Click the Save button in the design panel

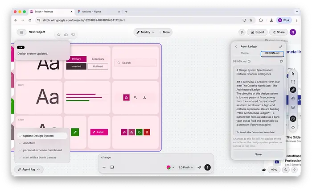coord(258,154)
